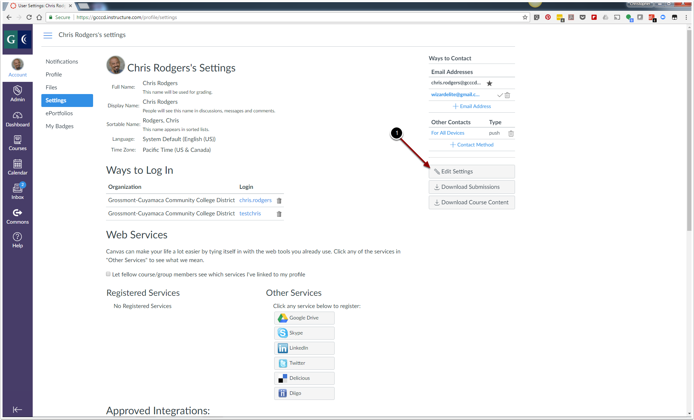The height and width of the screenshot is (420, 694).
Task: Collapse the global navigation sidebar
Action: click(x=17, y=410)
